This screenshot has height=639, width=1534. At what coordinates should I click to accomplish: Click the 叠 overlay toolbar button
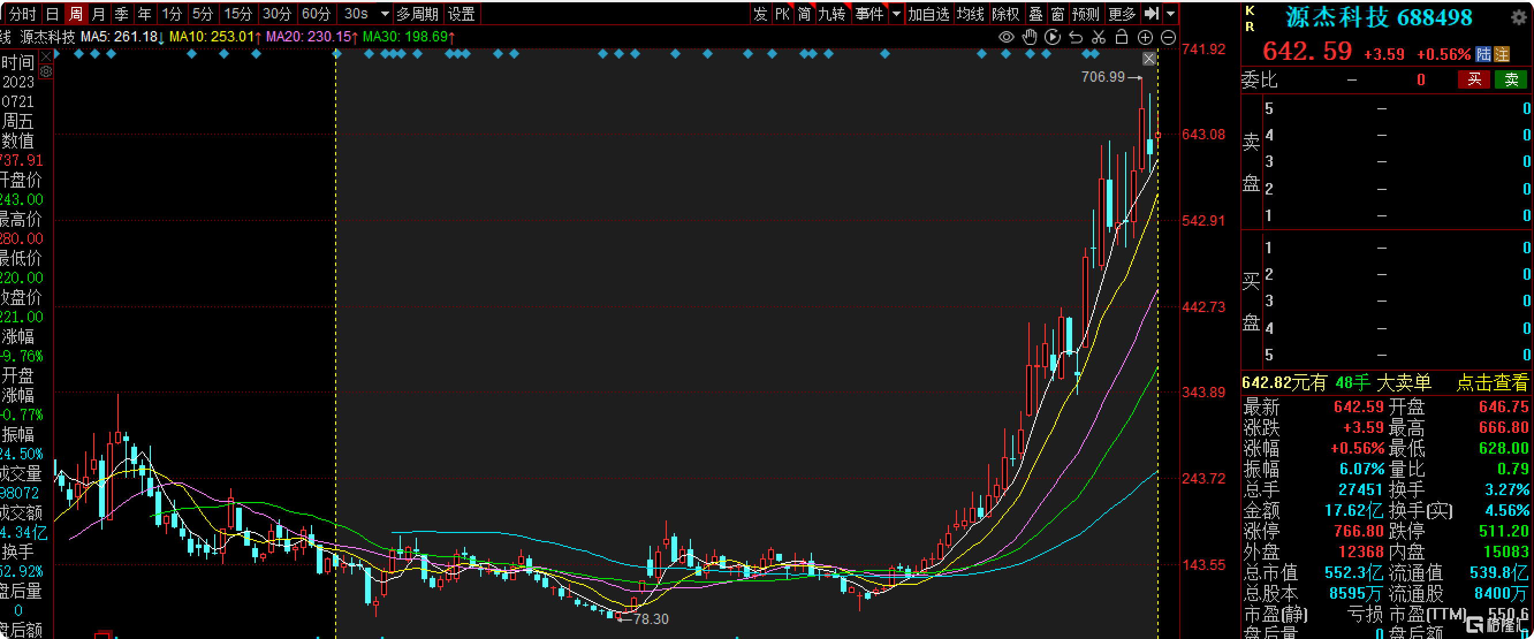[1036, 13]
